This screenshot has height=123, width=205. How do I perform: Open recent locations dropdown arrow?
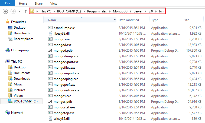click(x=19, y=11)
